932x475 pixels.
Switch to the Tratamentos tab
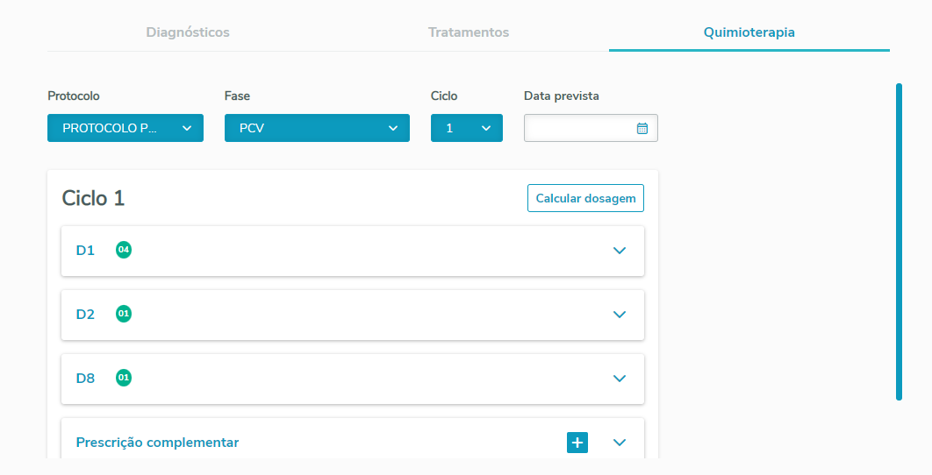[x=469, y=32]
